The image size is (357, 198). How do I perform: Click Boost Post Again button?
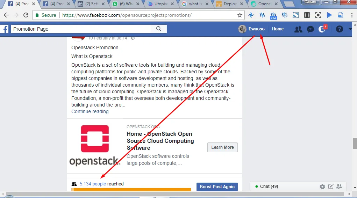(x=217, y=186)
